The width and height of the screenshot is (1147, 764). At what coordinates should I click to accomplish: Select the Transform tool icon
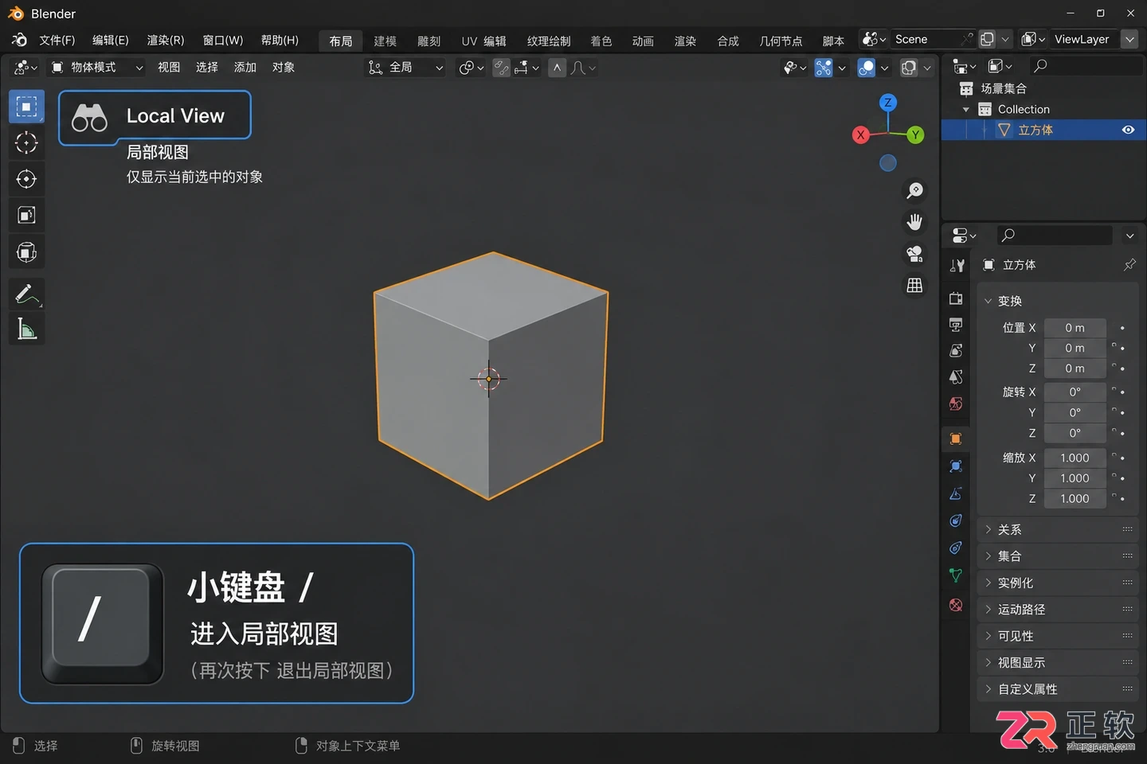(26, 253)
